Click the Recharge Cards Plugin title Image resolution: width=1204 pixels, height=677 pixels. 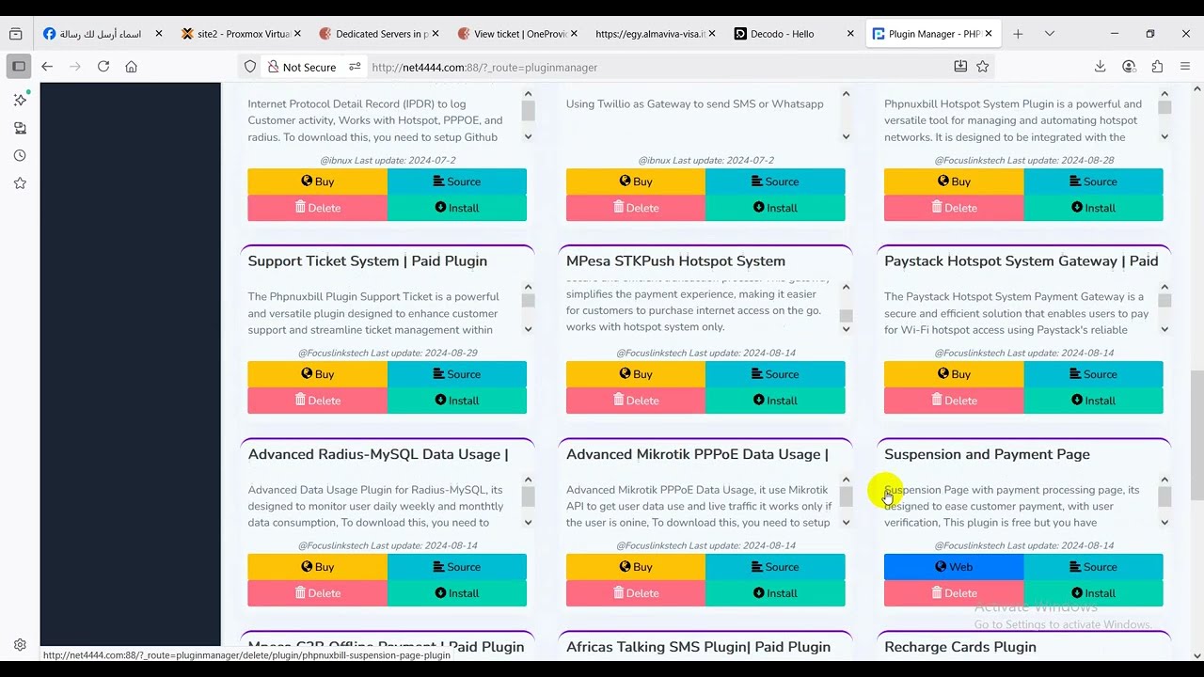[960, 647]
